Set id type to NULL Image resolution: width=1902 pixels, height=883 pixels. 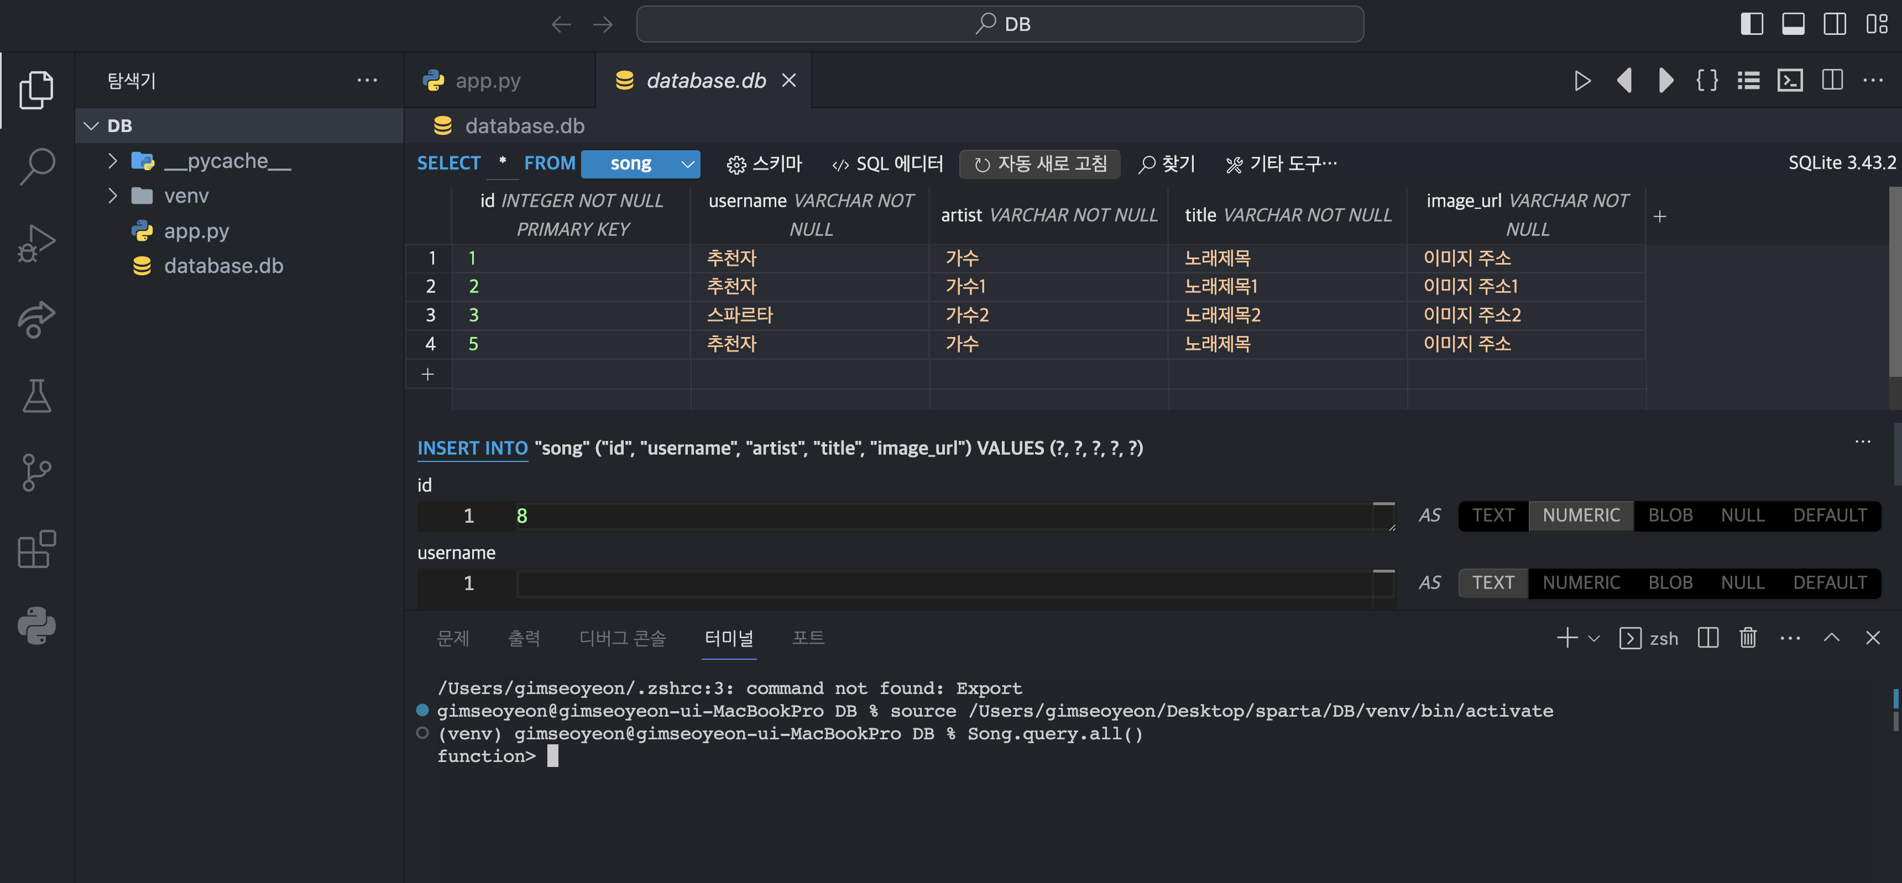[1743, 516]
